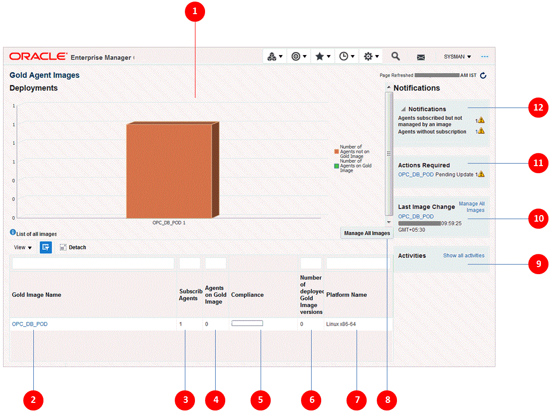Open the History clock menu
Viewport: 551px width, 414px height.
point(346,57)
